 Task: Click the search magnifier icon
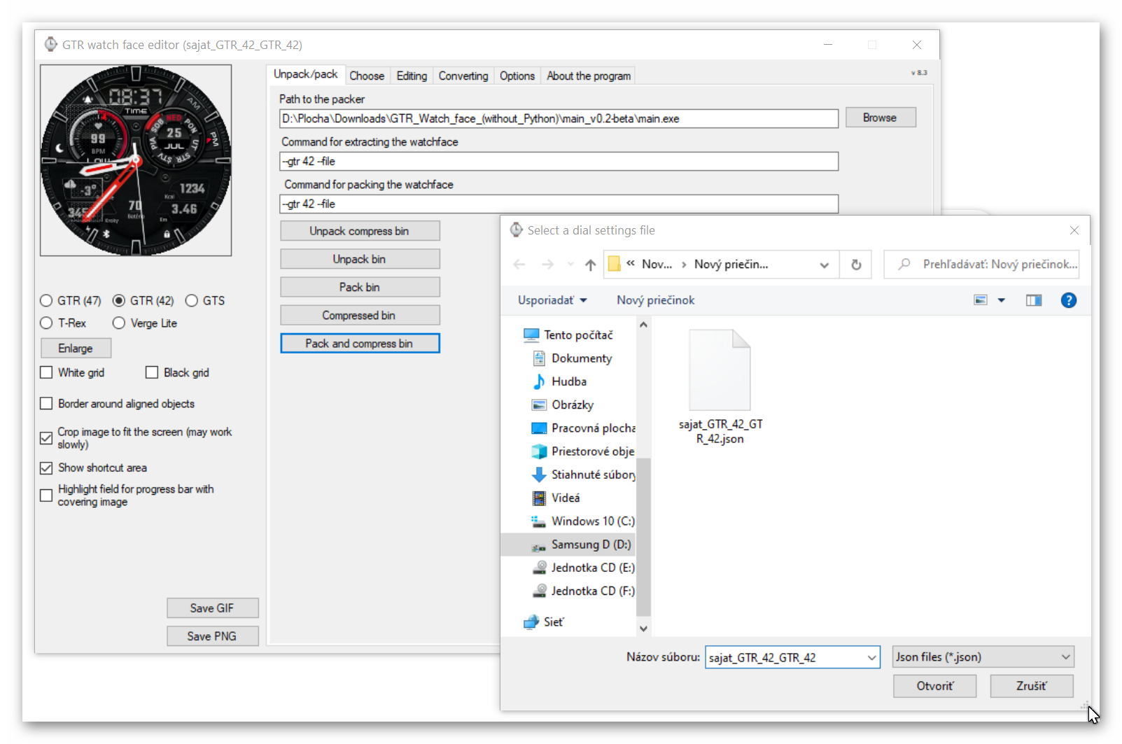click(x=904, y=264)
